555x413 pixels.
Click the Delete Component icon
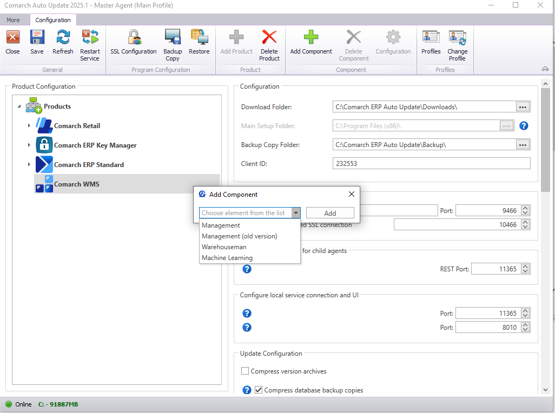(354, 37)
